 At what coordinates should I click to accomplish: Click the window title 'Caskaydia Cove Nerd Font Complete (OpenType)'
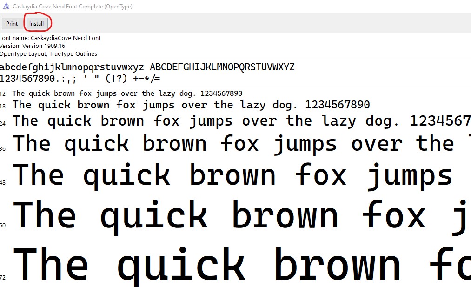point(73,7)
